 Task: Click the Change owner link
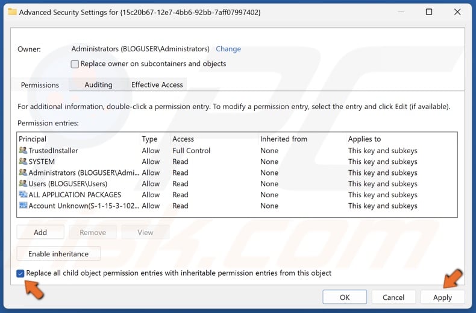[x=228, y=49]
